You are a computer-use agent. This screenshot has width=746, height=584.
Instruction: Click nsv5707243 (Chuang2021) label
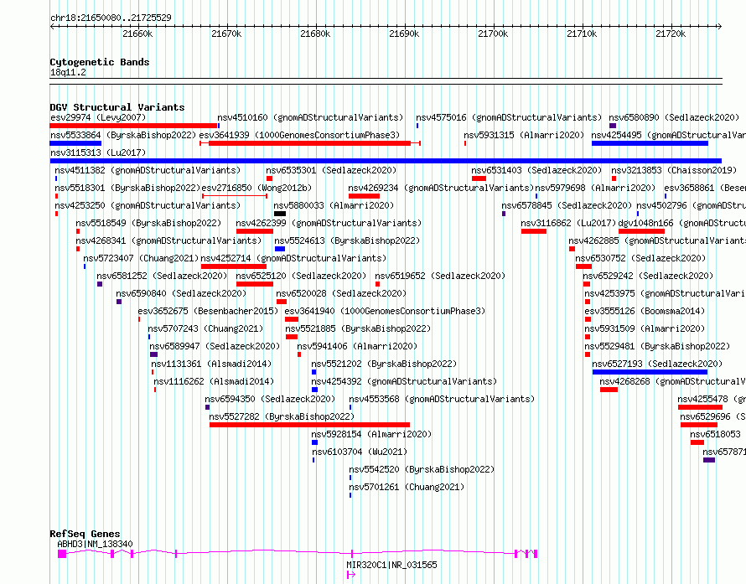pos(205,328)
